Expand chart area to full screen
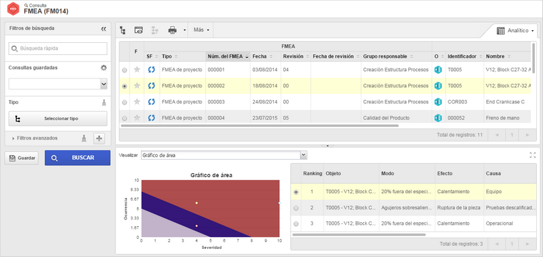 pyautogui.click(x=533, y=155)
